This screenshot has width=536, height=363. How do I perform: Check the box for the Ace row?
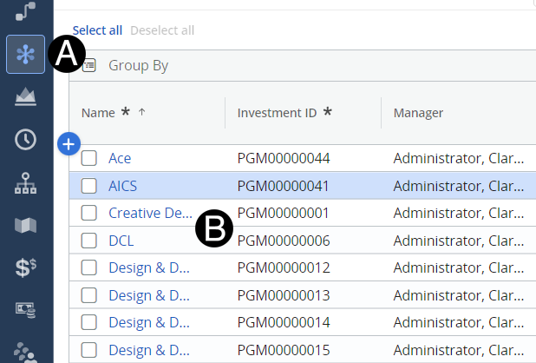[x=88, y=159]
